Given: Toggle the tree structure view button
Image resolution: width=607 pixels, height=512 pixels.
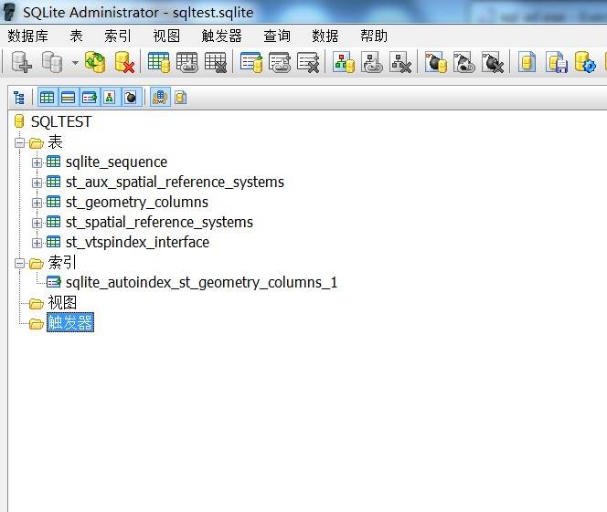Looking at the screenshot, I should pos(18,98).
